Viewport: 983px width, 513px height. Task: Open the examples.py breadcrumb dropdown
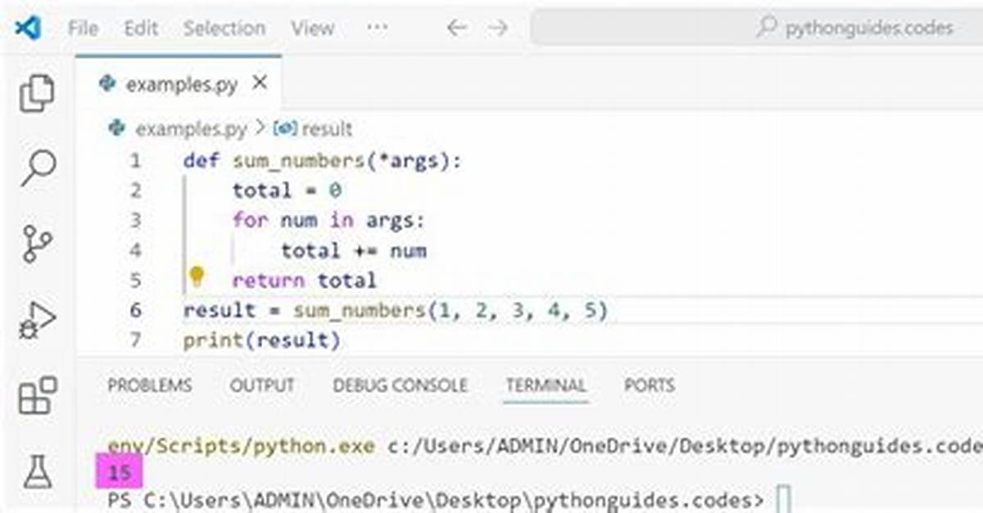coord(178,129)
